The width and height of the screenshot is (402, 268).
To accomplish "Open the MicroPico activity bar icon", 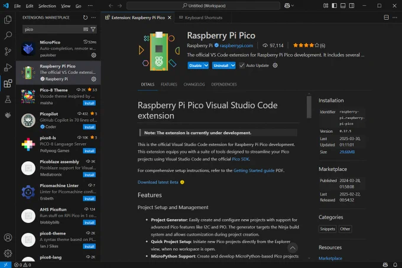I will pyautogui.click(x=8, y=115).
